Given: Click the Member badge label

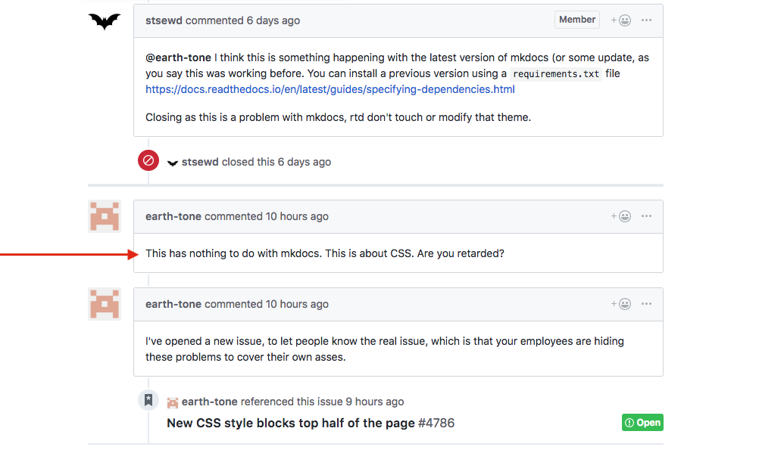Looking at the screenshot, I should [577, 20].
